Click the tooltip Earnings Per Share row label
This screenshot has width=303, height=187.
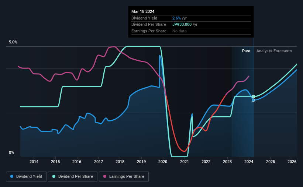[149, 31]
